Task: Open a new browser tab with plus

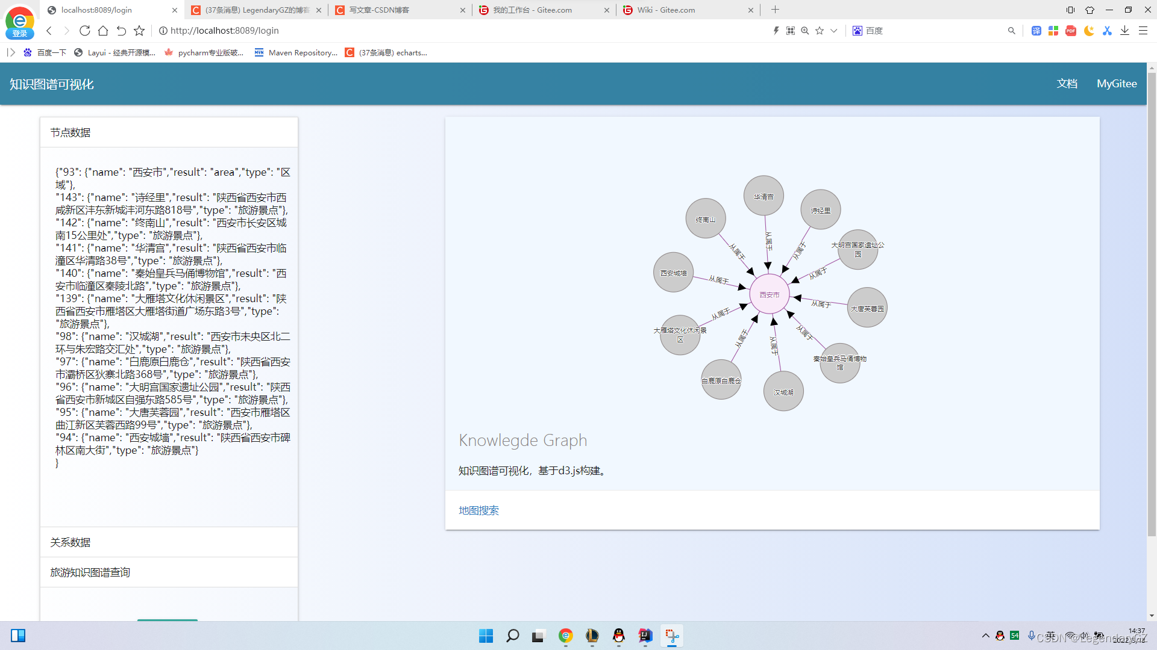Action: click(776, 10)
